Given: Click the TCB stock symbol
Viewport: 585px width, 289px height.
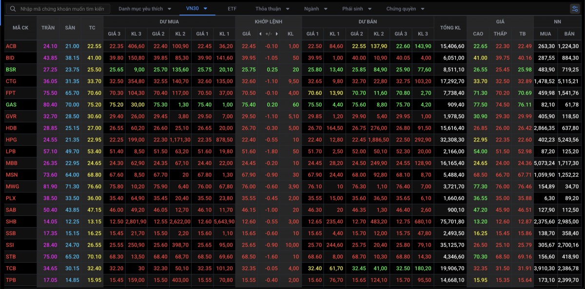Looking at the screenshot, I should 11,269.
